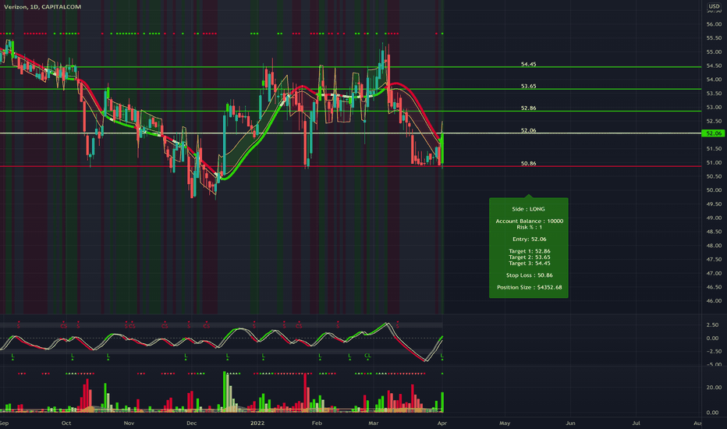This screenshot has width=727, height=429.
Task: Click 48.50 on the price axis
Action: coord(714,232)
